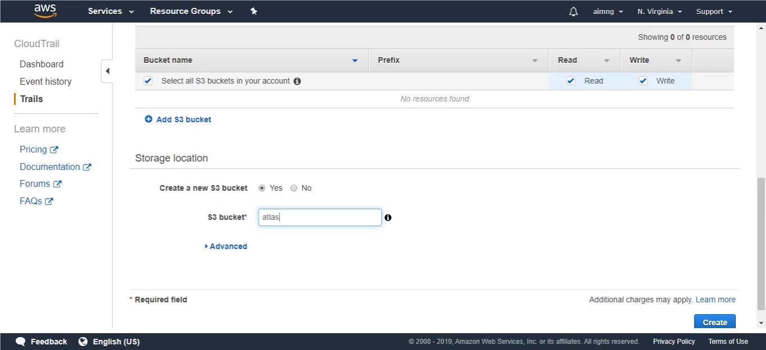Open the Dashboard sidebar item
This screenshot has width=766, height=350.
point(42,64)
